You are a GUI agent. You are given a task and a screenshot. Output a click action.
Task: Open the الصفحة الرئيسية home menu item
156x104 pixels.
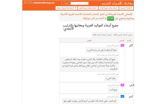(126, 8)
